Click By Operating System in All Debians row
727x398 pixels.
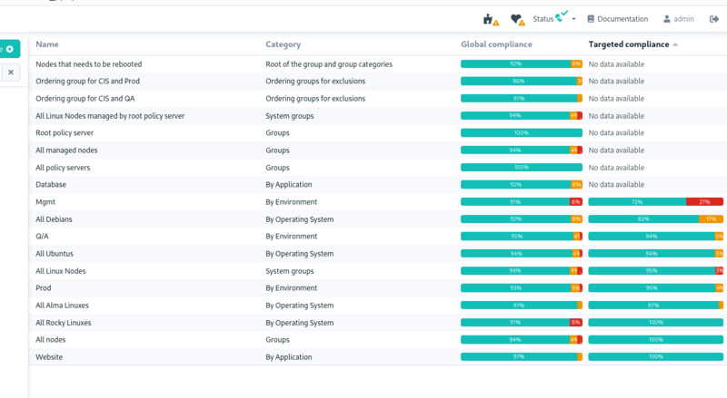(300, 219)
